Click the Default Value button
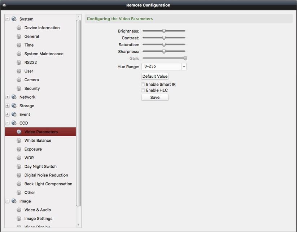Viewport: 297px width, 232px height. click(155, 76)
